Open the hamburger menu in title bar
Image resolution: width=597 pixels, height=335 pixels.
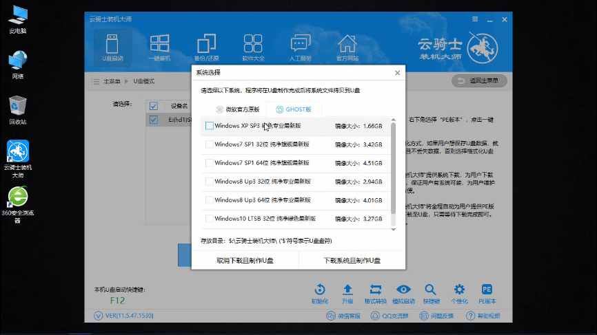click(475, 19)
